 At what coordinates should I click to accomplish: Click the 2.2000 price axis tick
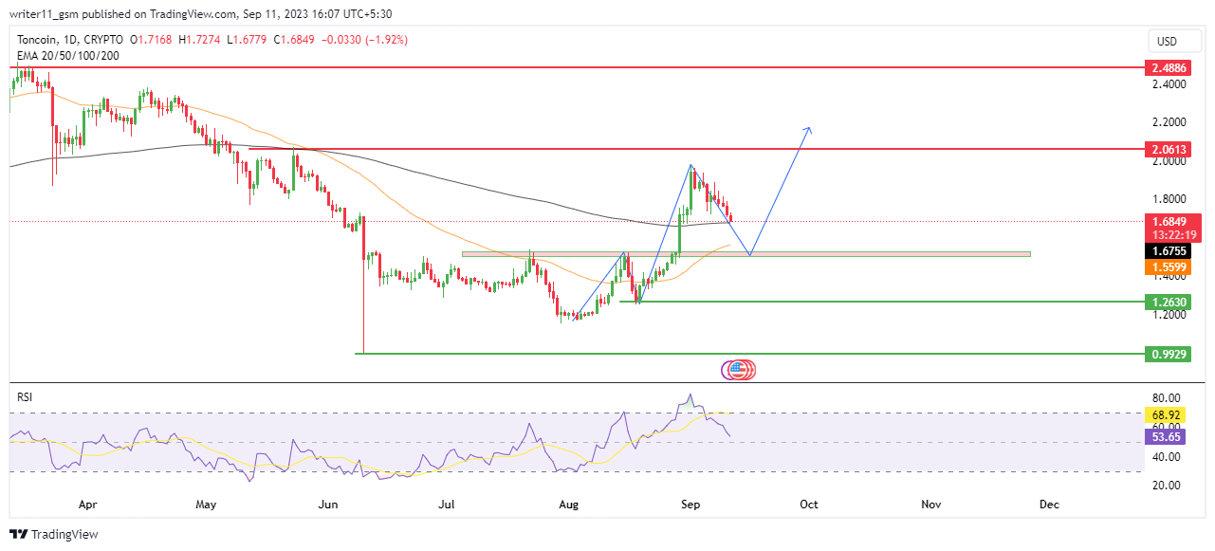[x=1168, y=122]
